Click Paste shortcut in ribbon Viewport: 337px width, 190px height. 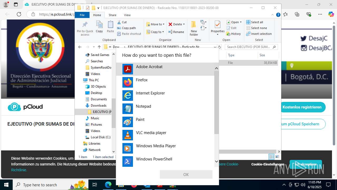[129, 34]
